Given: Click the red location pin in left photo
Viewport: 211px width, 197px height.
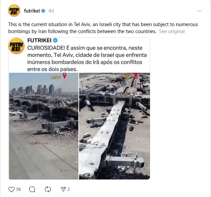Looking at the screenshot, I should click(x=65, y=75).
